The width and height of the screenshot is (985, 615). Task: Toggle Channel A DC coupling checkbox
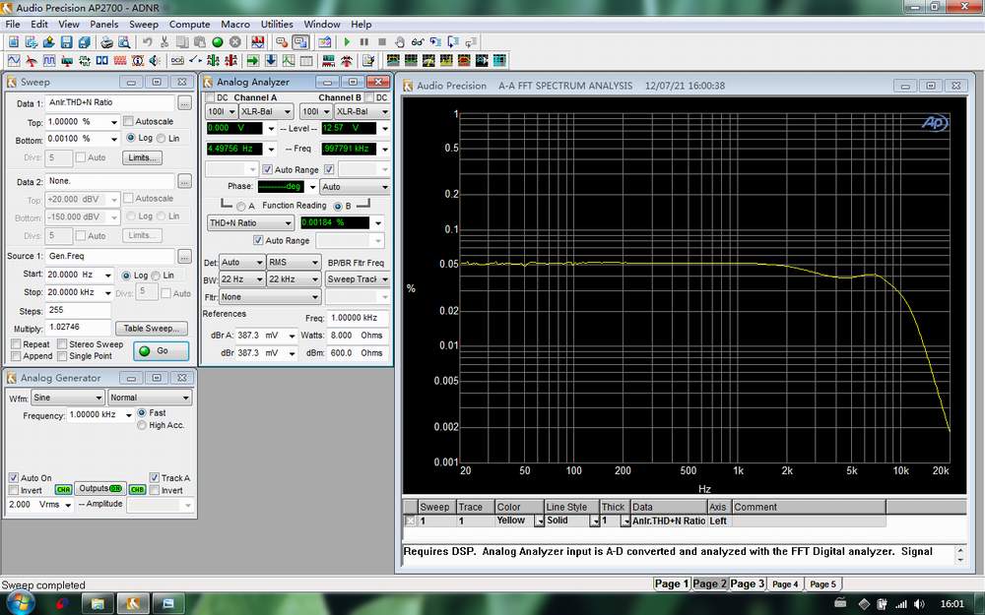(x=211, y=97)
